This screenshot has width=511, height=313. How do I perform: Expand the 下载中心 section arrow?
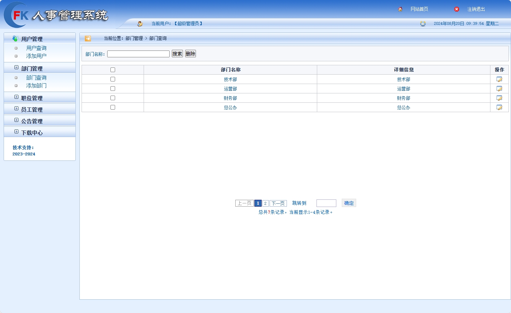coord(16,132)
